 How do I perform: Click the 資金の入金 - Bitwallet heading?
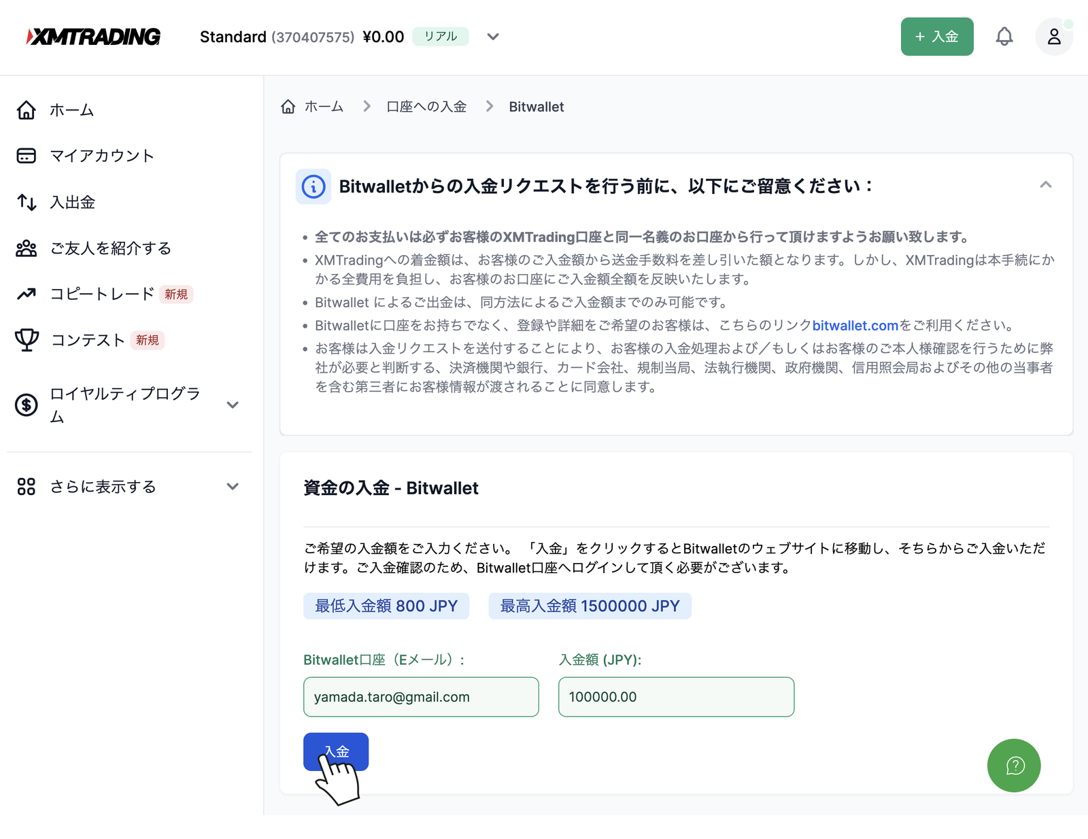[x=391, y=488]
